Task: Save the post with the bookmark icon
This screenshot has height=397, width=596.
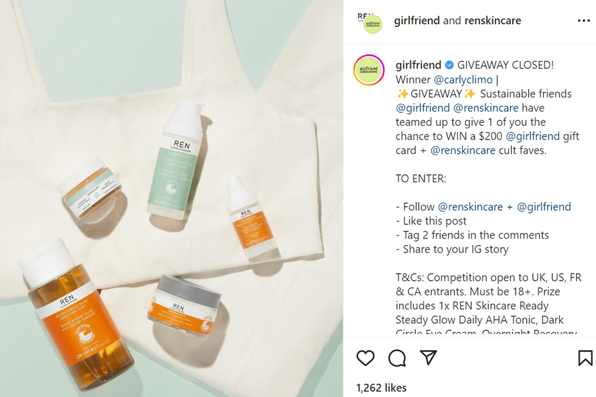Action: (585, 358)
